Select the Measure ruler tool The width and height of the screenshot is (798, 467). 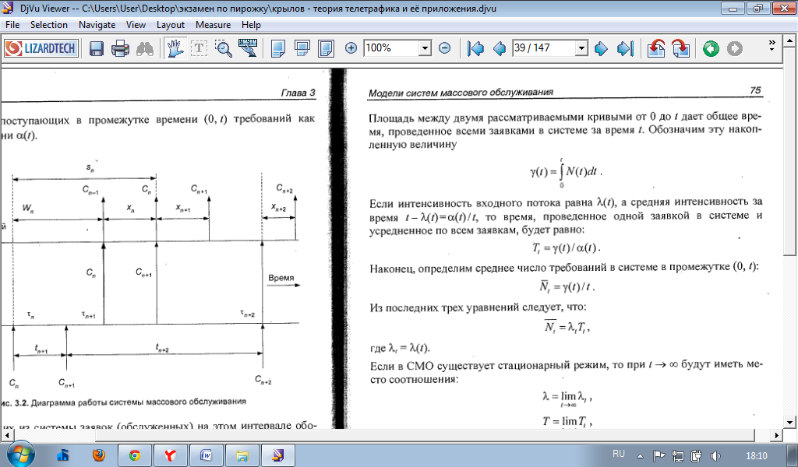pyautogui.click(x=248, y=48)
